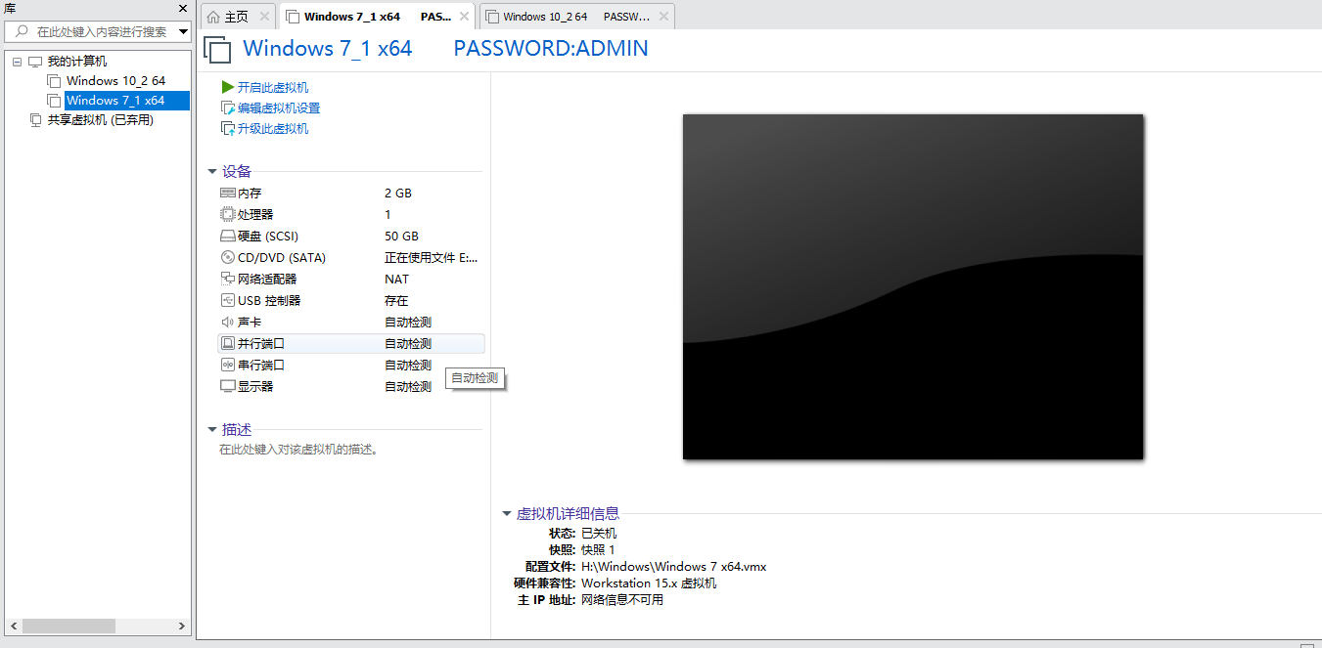Select Windows 10_2 64 in library tree
The width and height of the screenshot is (1322, 648).
(115, 81)
